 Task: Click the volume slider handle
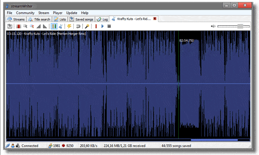point(240,26)
